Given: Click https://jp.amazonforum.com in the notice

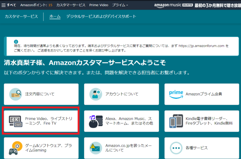Looking at the screenshot, I should coord(201,46).
